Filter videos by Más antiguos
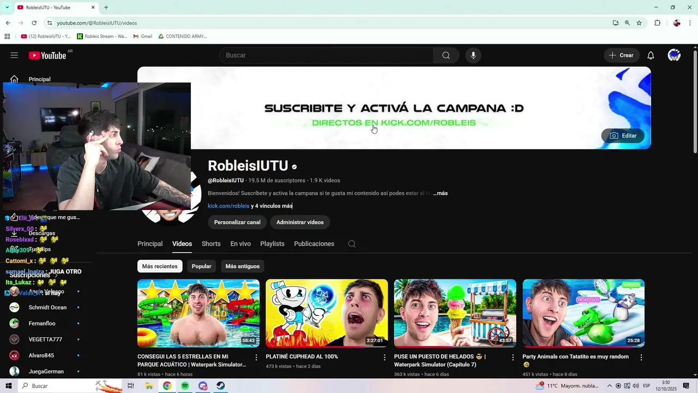 [243, 266]
